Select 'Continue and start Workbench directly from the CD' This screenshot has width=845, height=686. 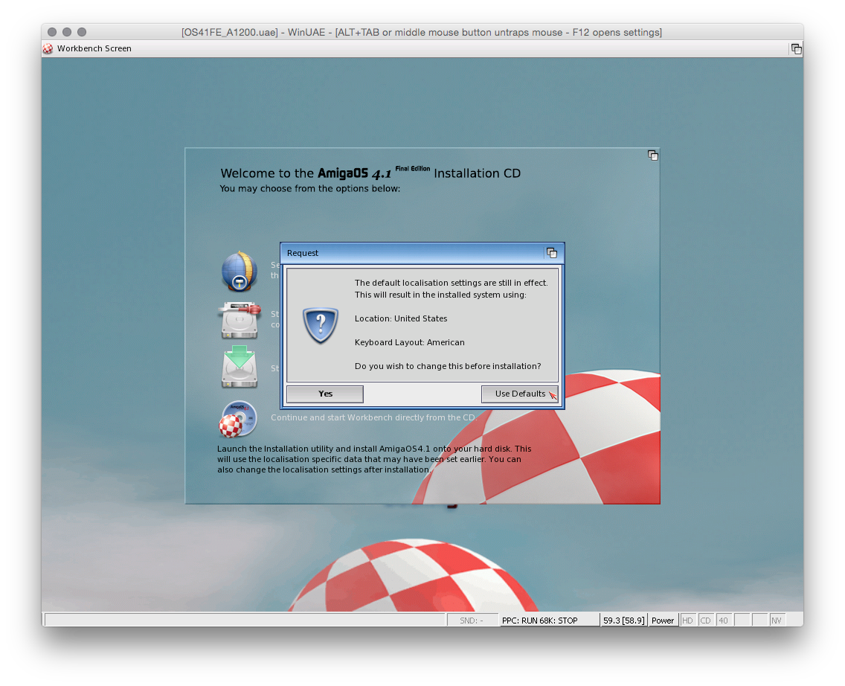point(373,417)
